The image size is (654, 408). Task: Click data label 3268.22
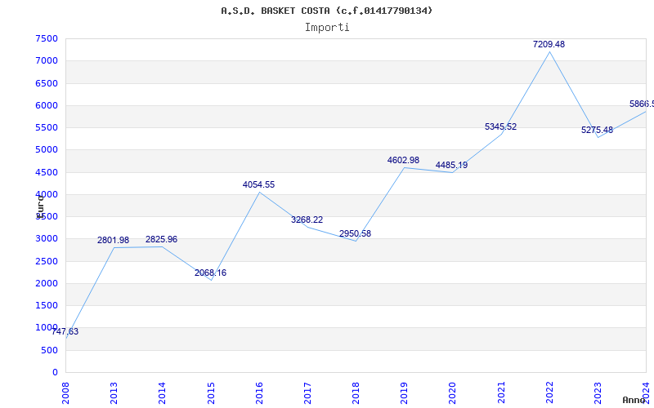point(307,220)
